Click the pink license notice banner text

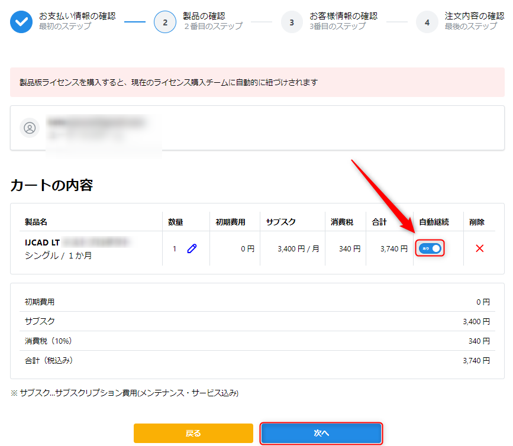pyautogui.click(x=169, y=82)
